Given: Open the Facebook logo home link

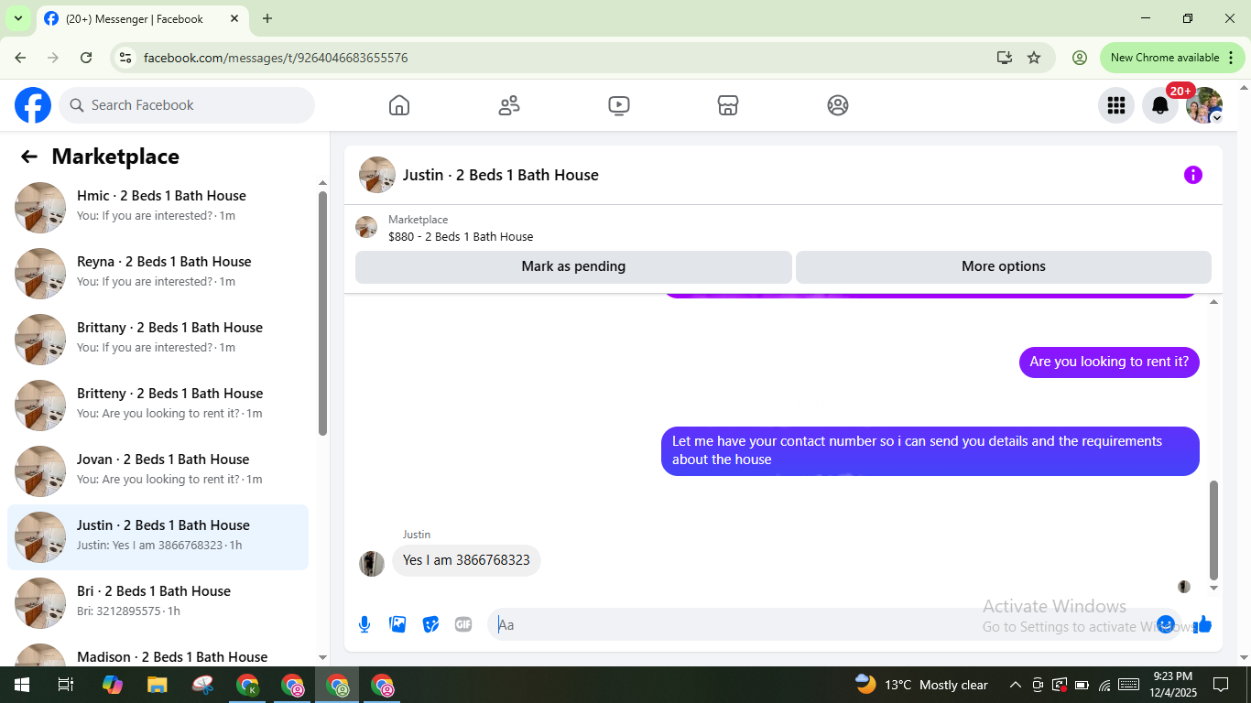Looking at the screenshot, I should tap(33, 105).
